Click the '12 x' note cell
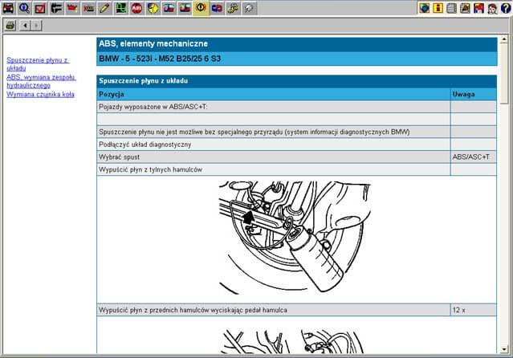 pos(474,310)
